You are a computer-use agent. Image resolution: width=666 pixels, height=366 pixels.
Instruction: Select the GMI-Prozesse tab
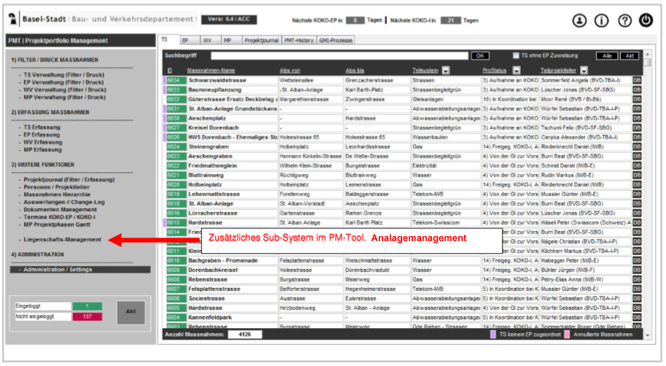[x=336, y=40]
